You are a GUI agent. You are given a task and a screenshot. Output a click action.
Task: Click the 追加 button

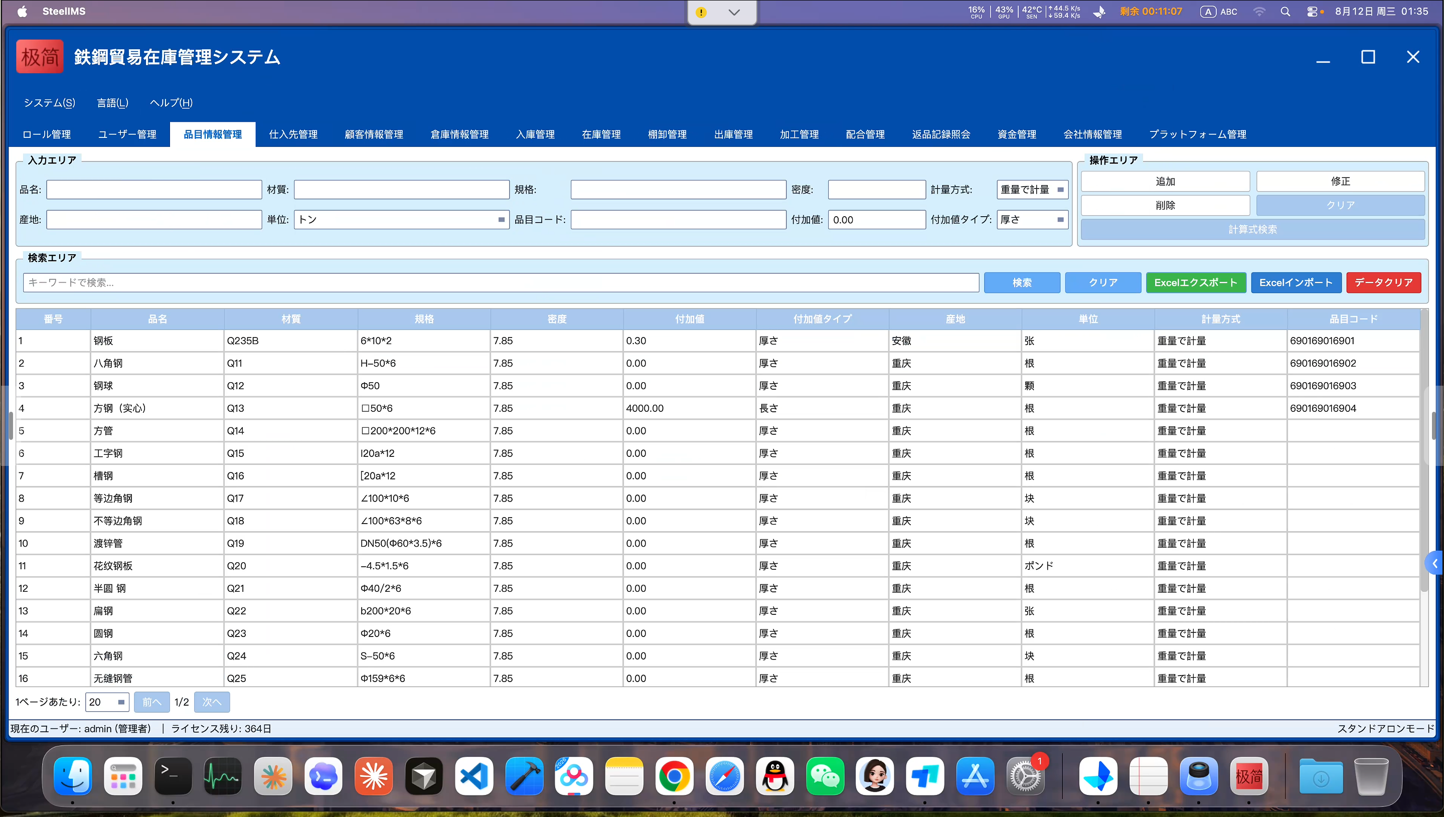coord(1166,181)
